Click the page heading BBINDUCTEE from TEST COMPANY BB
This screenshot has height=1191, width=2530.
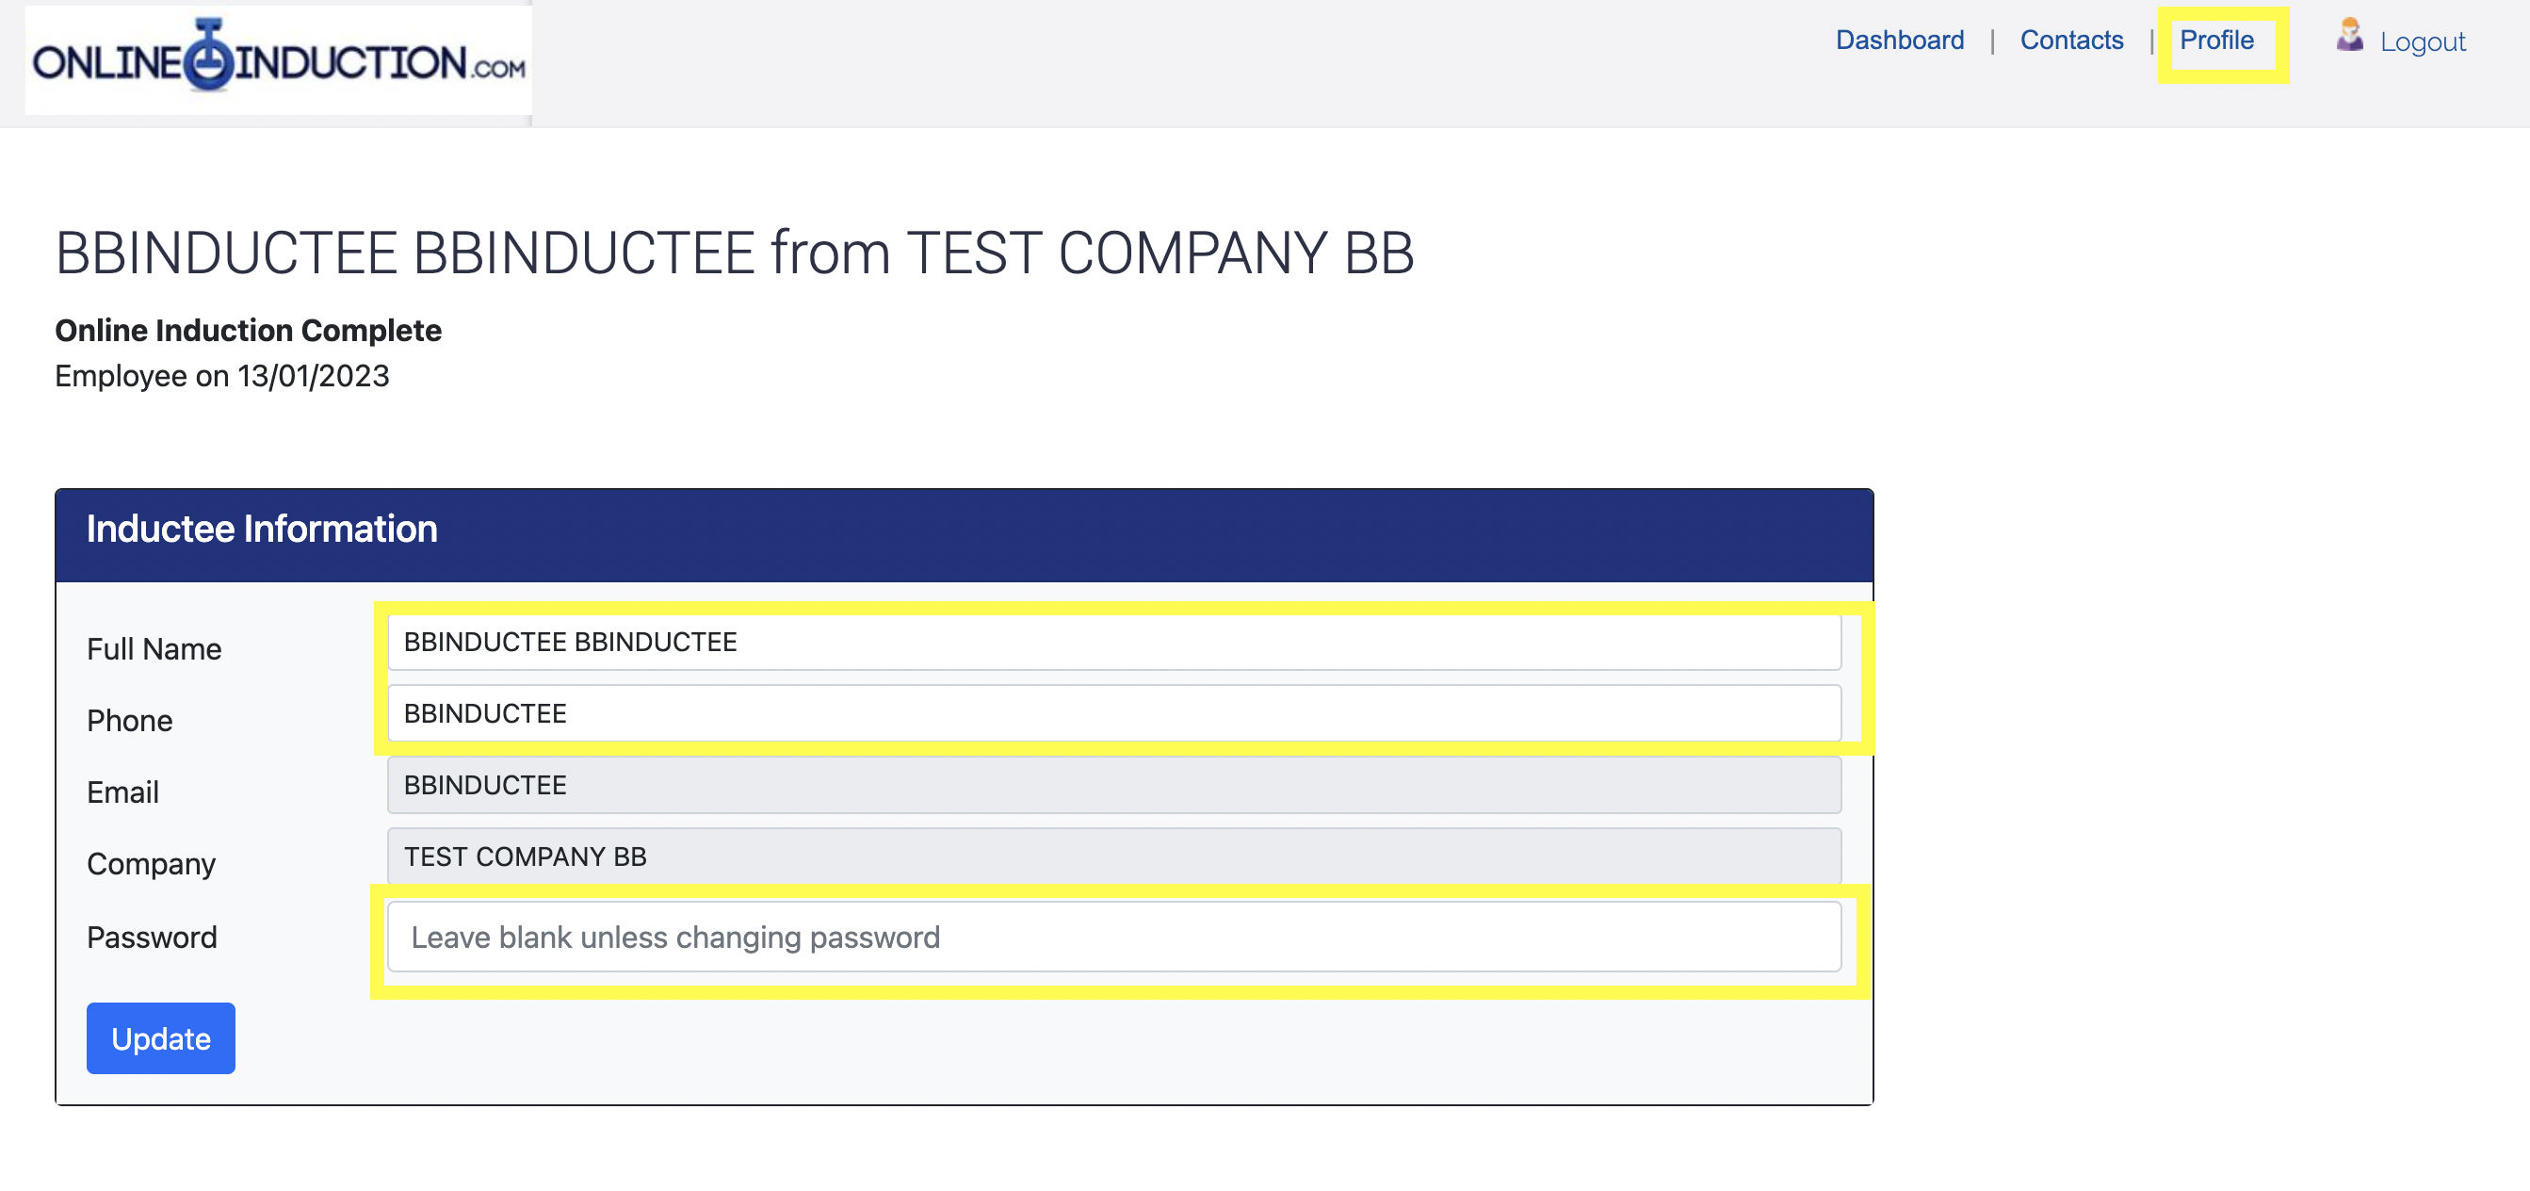pyautogui.click(x=735, y=253)
